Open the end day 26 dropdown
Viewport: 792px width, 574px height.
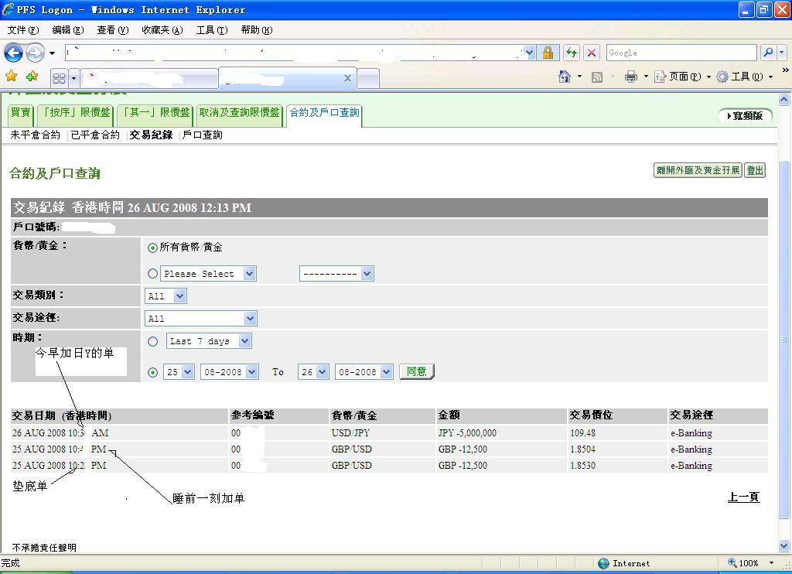click(x=314, y=372)
